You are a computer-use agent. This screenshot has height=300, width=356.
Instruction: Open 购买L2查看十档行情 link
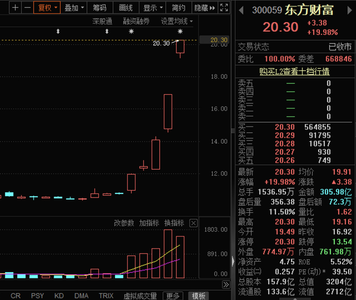(294, 72)
